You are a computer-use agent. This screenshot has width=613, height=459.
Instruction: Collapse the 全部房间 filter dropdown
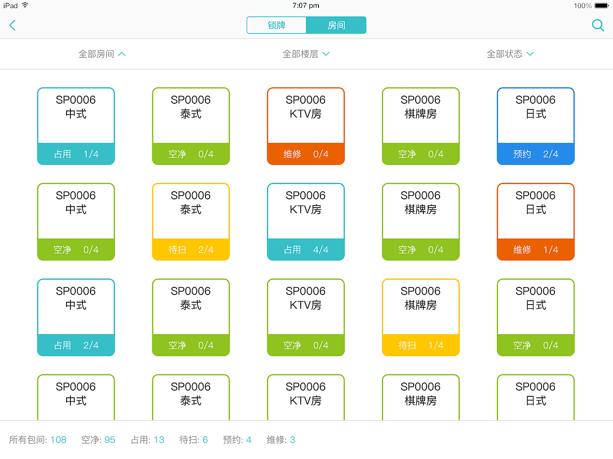click(x=102, y=54)
